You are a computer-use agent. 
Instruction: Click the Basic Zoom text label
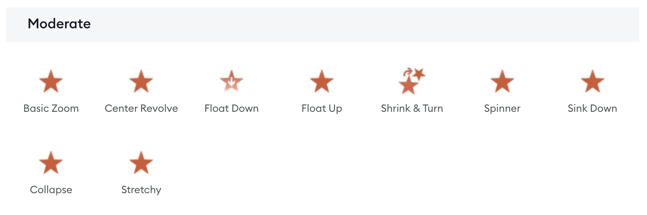click(51, 108)
